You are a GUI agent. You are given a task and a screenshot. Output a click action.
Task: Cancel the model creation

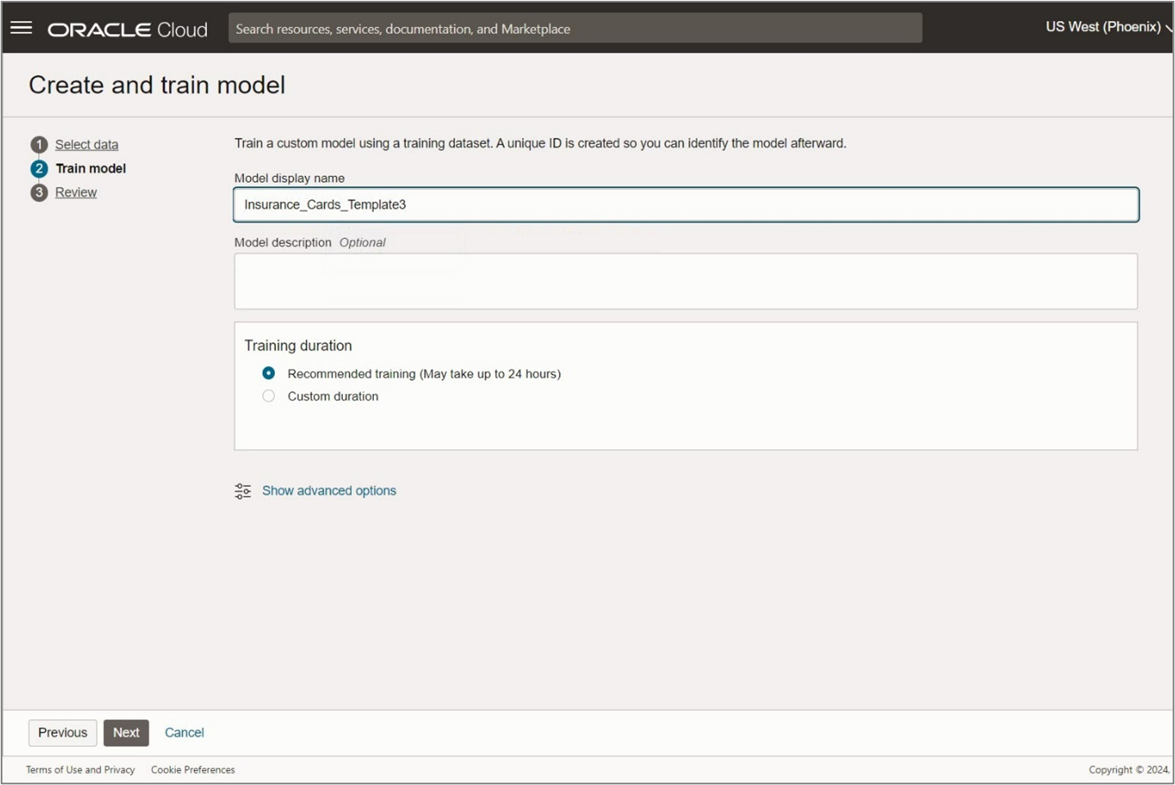[184, 733]
